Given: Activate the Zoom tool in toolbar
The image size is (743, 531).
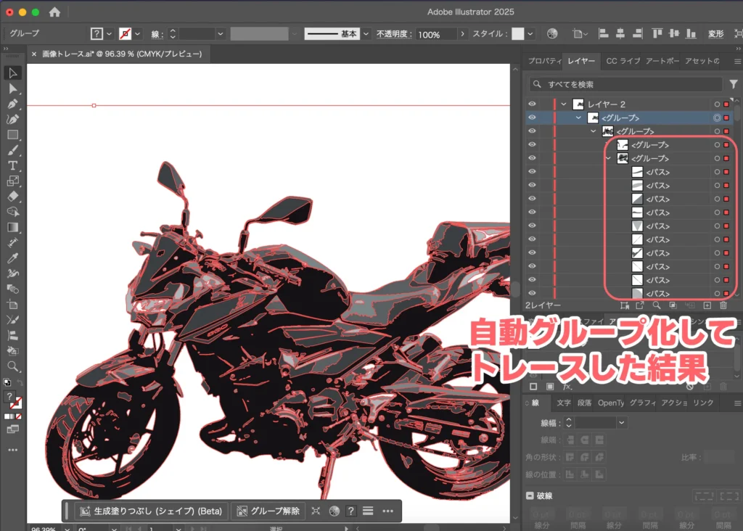Looking at the screenshot, I should click(x=12, y=366).
